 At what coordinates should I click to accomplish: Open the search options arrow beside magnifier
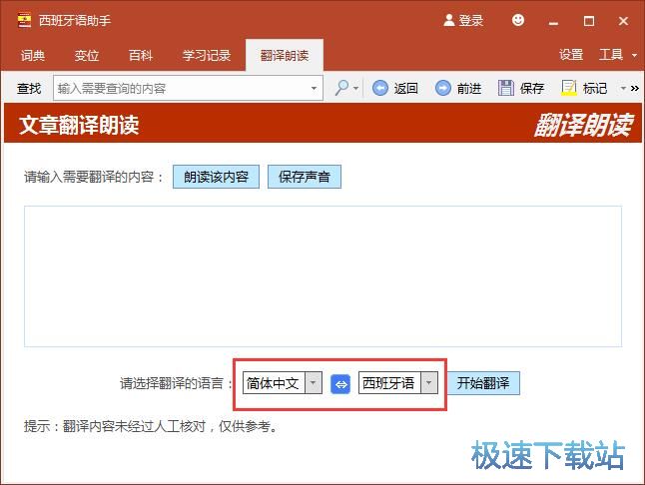point(355,88)
